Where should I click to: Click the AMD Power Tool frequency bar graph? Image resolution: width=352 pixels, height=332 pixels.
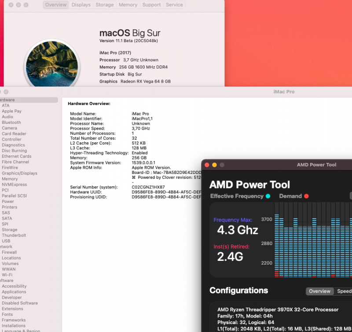313,240
